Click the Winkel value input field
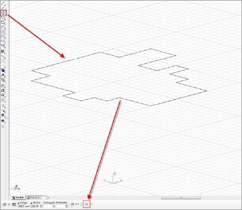Screen dimensions: 242x210 click(x=35, y=206)
